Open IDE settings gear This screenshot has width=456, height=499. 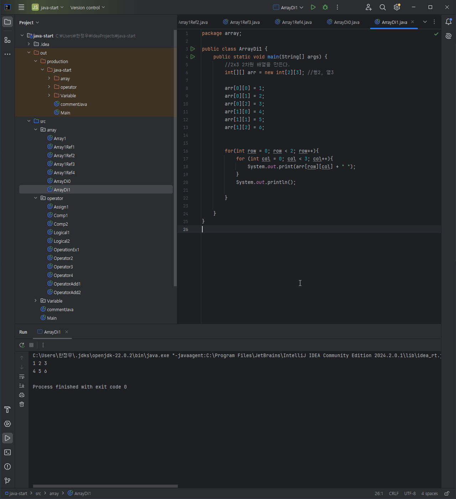[397, 7]
